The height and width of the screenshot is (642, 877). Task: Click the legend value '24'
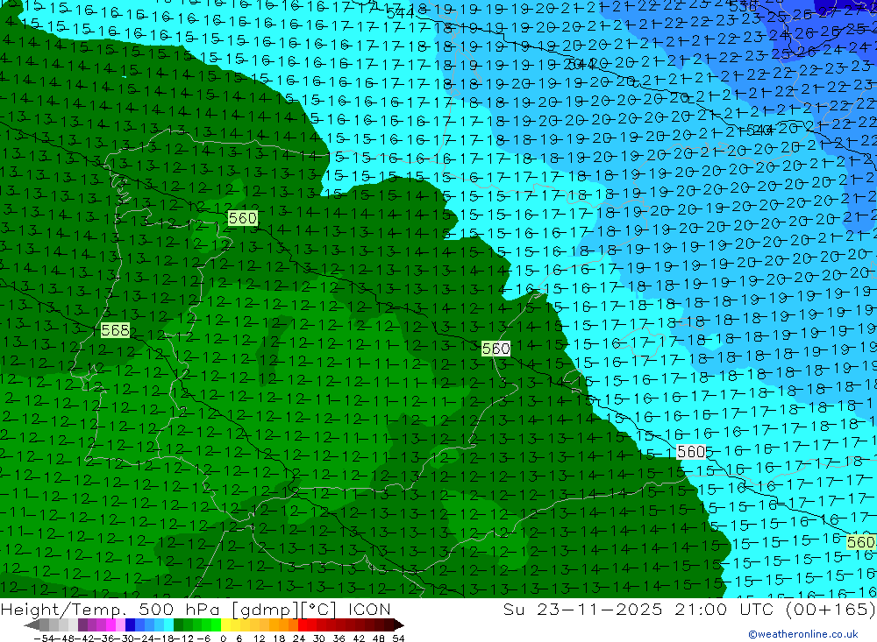(299, 638)
